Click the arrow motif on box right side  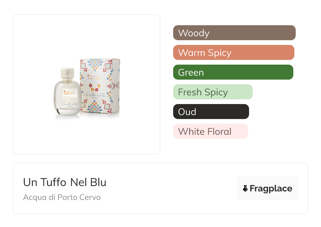[x=113, y=85]
